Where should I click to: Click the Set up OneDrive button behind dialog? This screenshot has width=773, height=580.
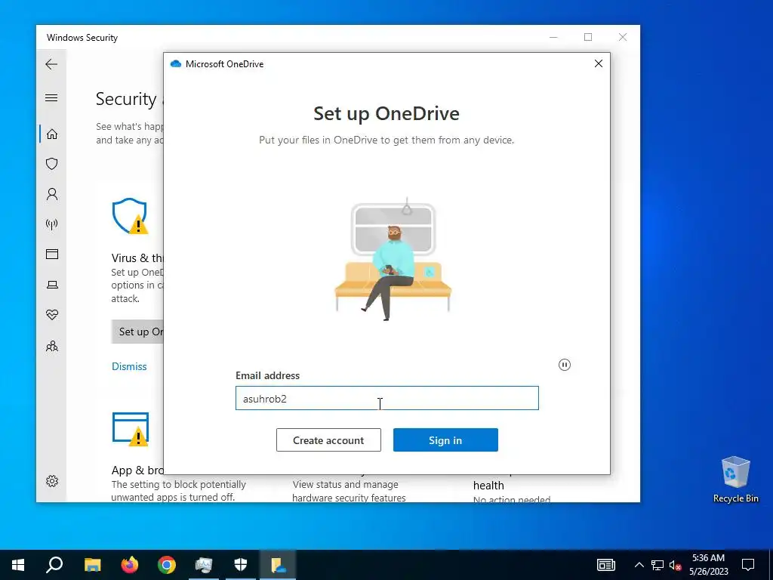[137, 332]
